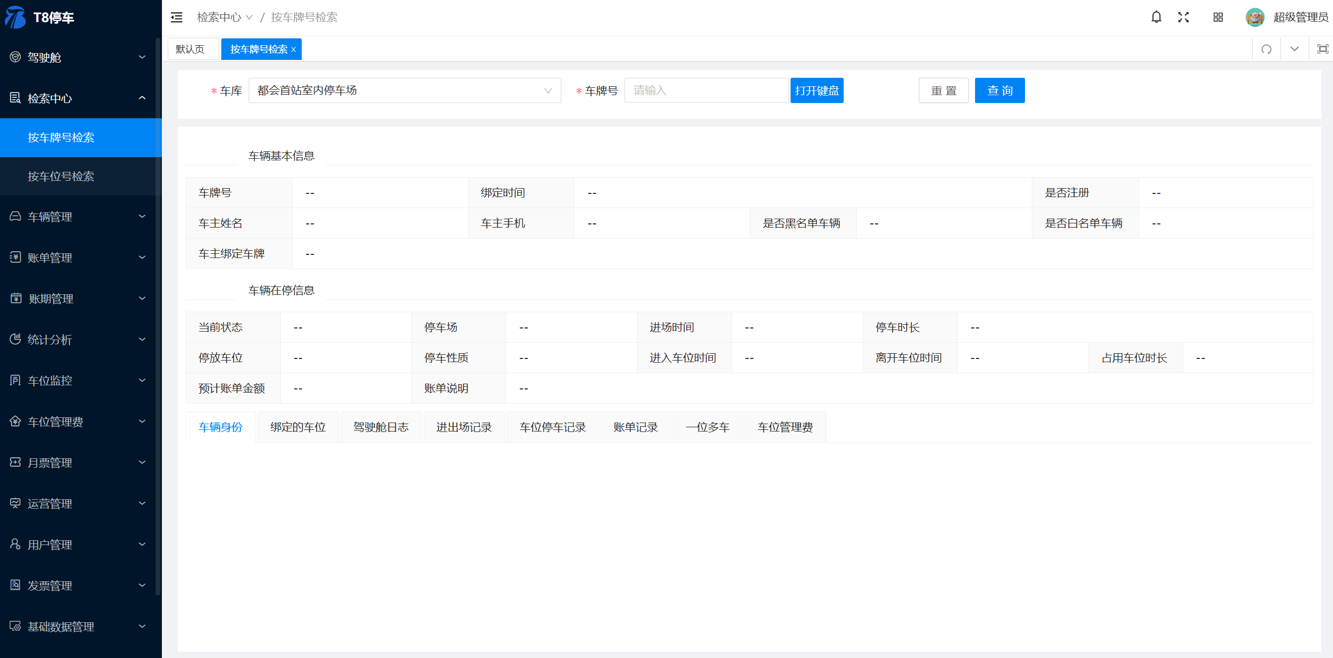
Task: Expand the 统计分析 menu chevron
Action: [x=142, y=339]
